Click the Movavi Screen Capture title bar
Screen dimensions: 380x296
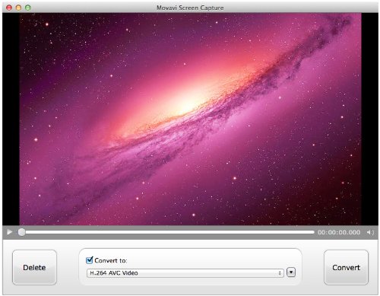[x=190, y=8]
